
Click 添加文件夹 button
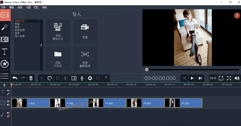(x=58, y=59)
